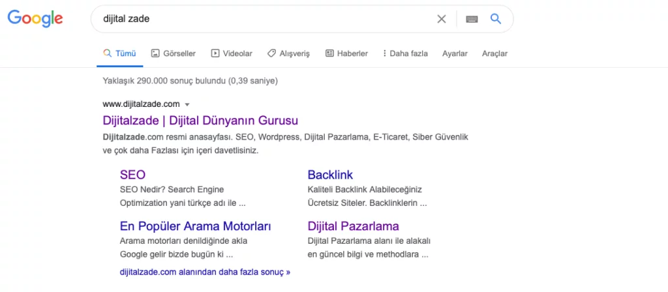Select the Tümü results tab
The height and width of the screenshot is (292, 668).
pyautogui.click(x=119, y=53)
